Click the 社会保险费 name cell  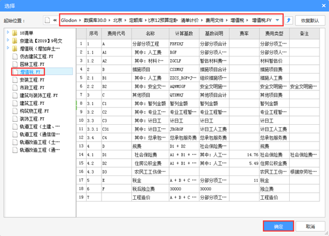[x=150, y=155]
